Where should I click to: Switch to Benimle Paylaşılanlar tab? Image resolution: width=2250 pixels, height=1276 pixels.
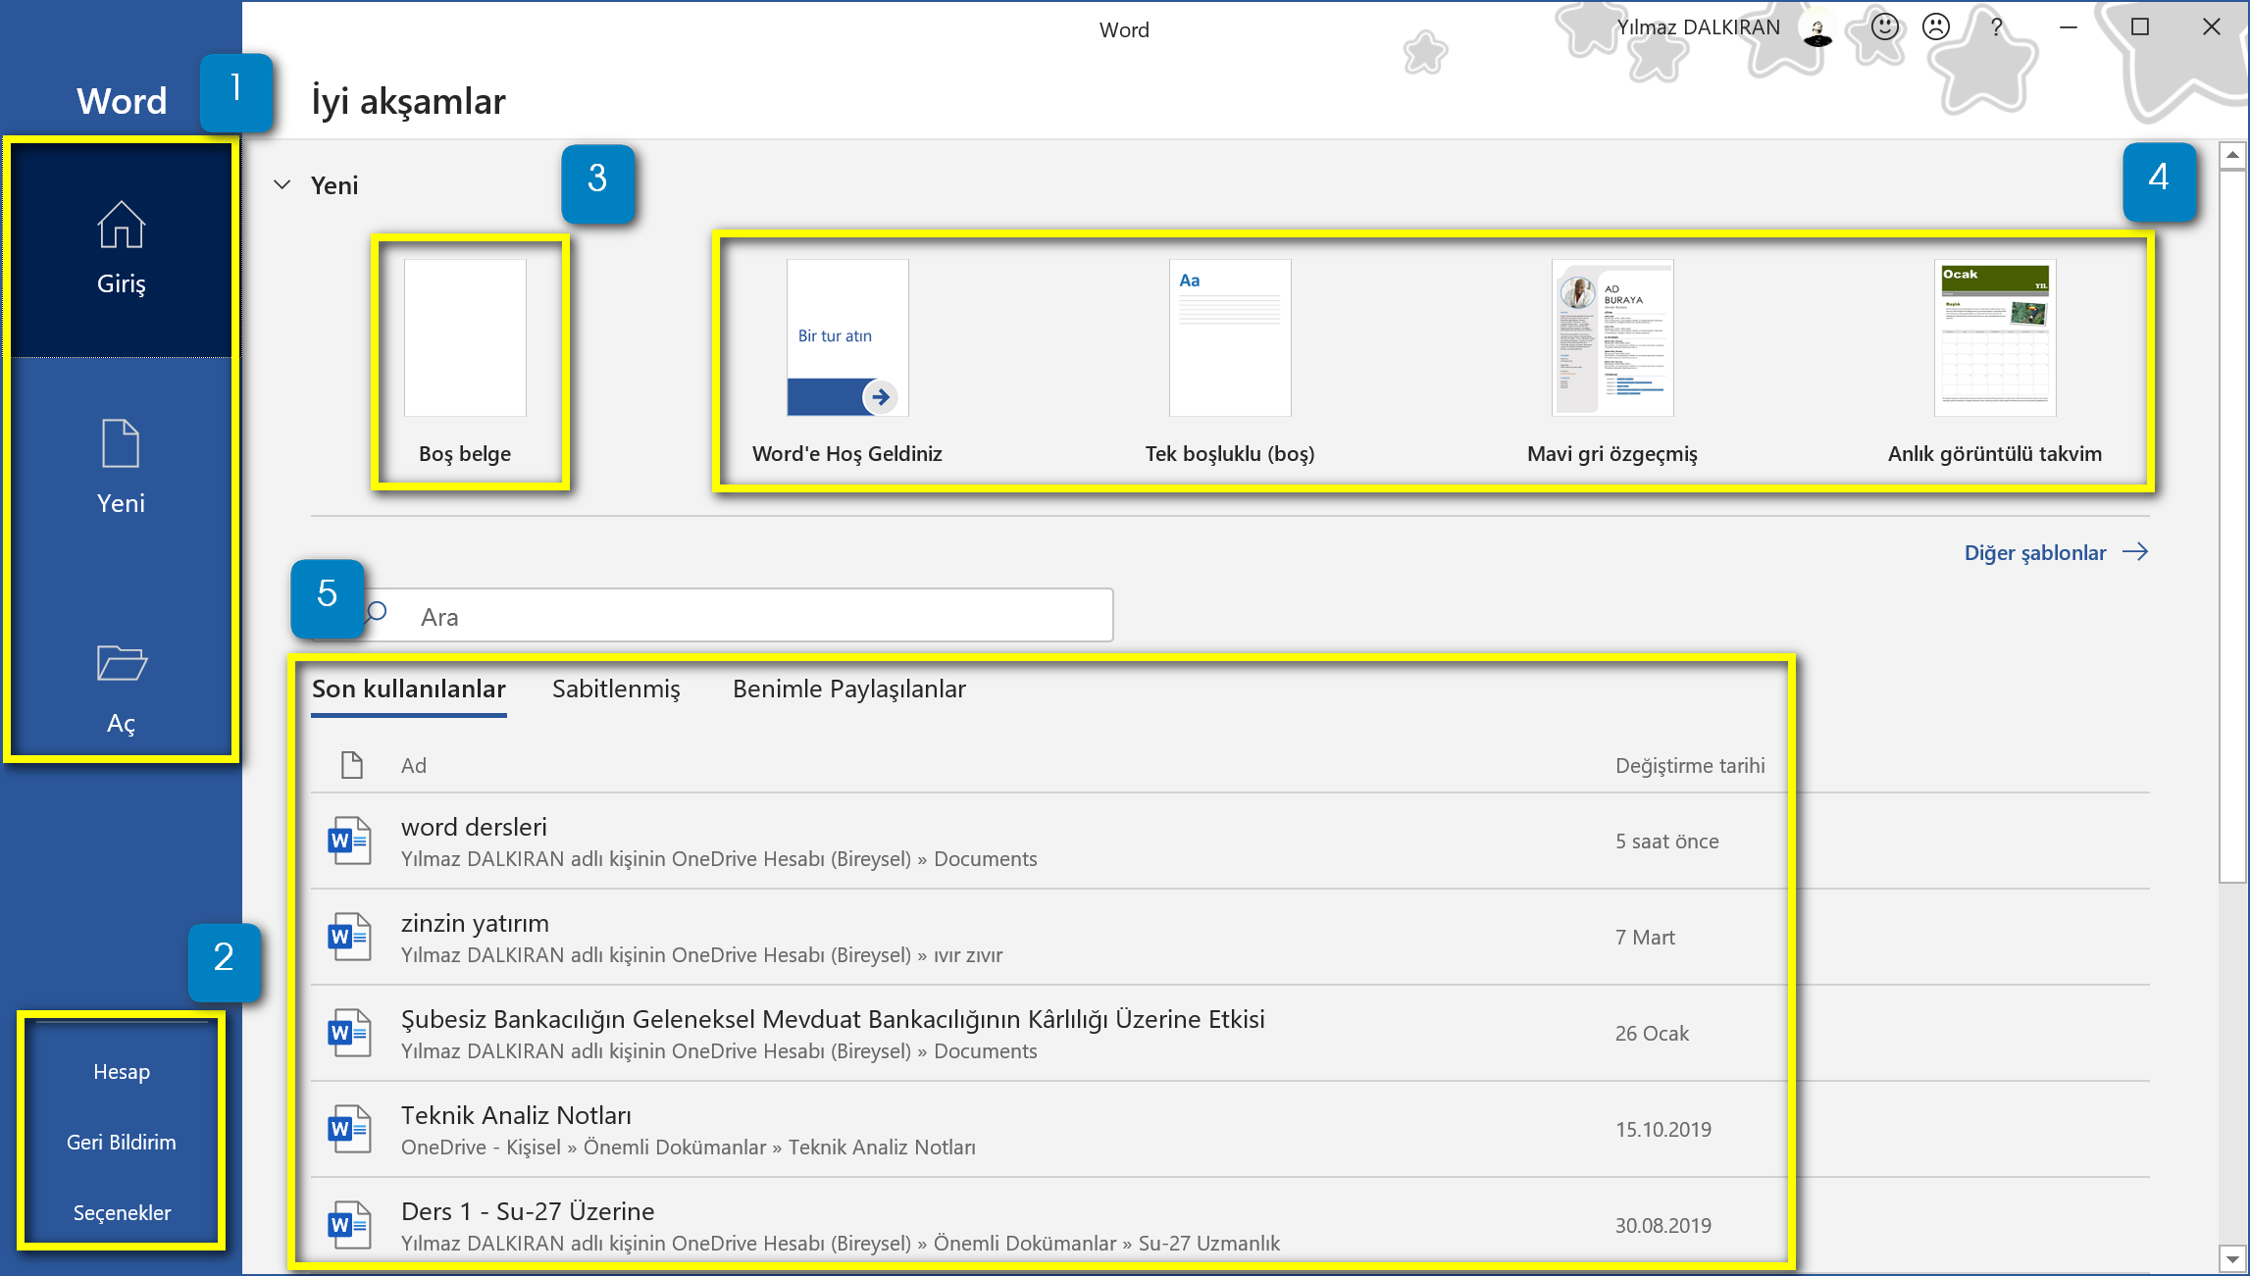849,689
